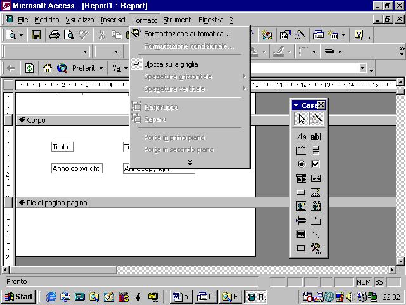Open the Preferiti dropdown
Viewport: 406px width, 305px height.
tap(88, 68)
